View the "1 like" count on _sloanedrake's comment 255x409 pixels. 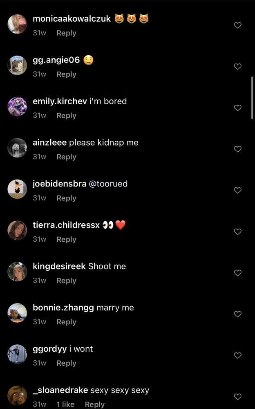[x=65, y=405]
